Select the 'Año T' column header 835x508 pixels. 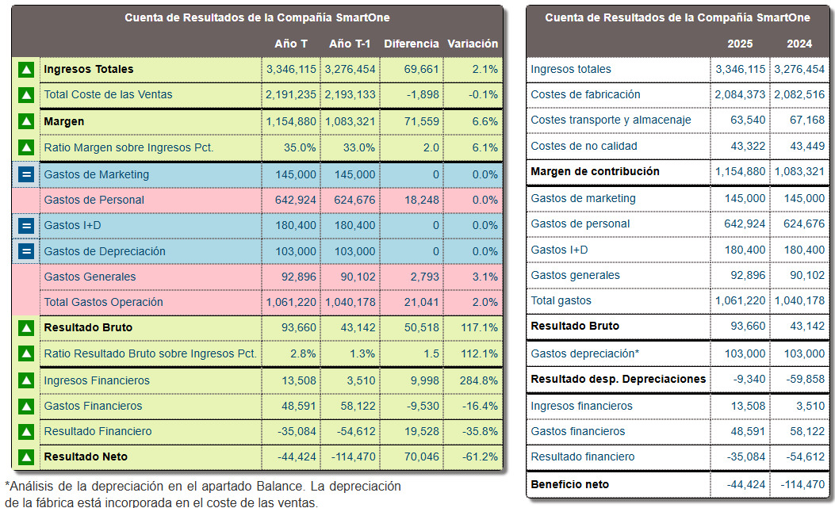pyautogui.click(x=291, y=44)
